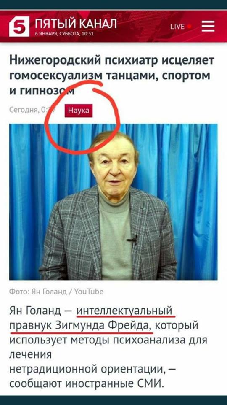Screen dimensions: 227x405
Task: Click the YouTube word in photo credit
Action: point(89,292)
